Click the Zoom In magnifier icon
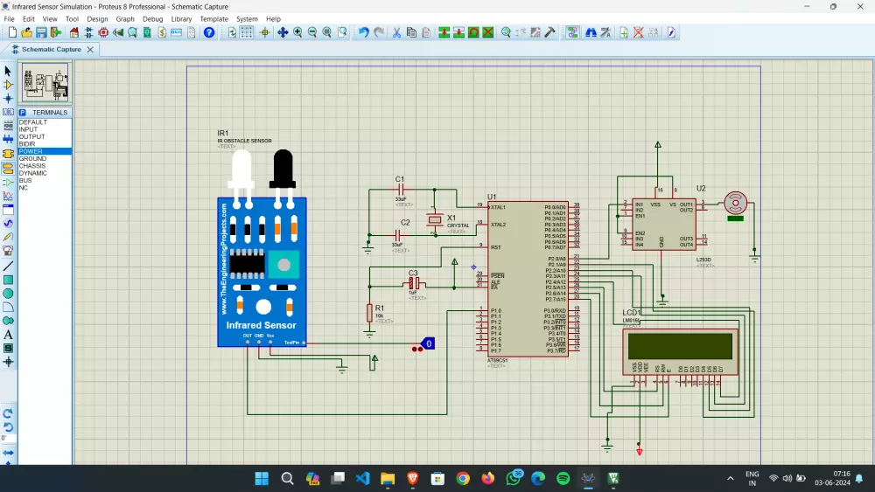Image resolution: width=875 pixels, height=492 pixels. (x=297, y=32)
